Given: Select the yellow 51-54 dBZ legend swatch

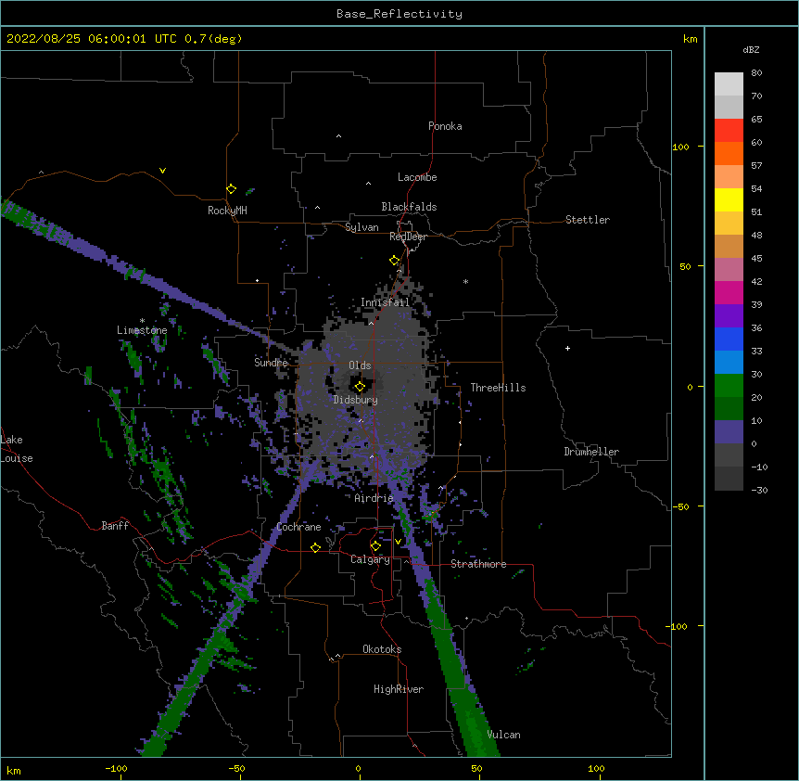Looking at the screenshot, I should (729, 199).
